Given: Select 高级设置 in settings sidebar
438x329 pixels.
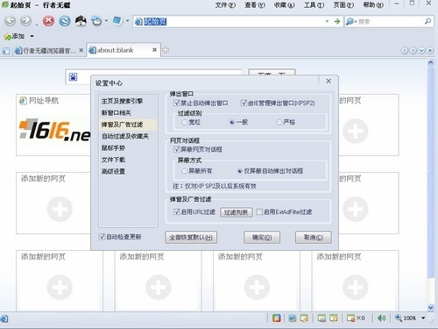Looking at the screenshot, I should tap(113, 171).
